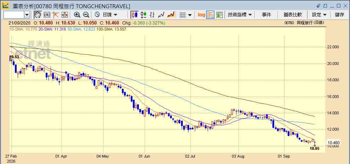Open the 設定 dropdown menu

point(319,15)
